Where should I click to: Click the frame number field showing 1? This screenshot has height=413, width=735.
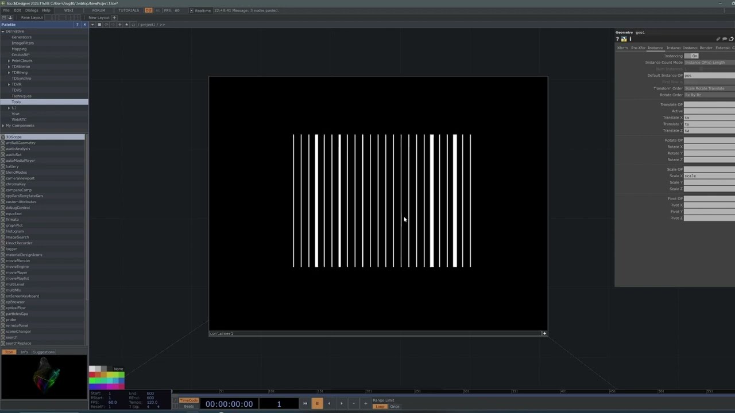coord(279,404)
